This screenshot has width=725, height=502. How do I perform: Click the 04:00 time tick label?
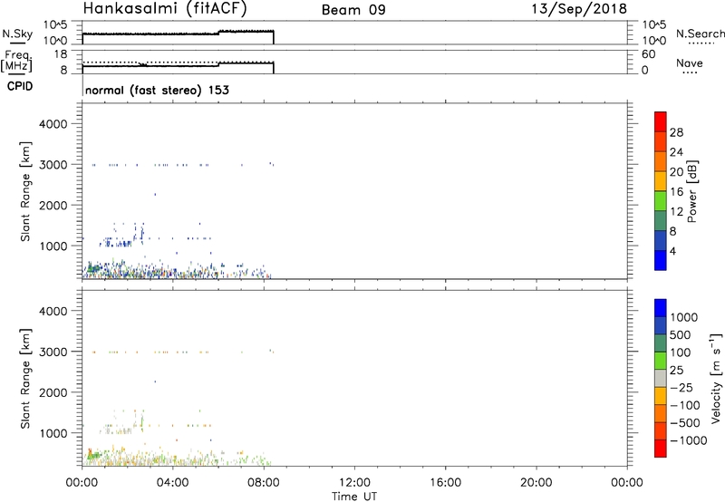[x=173, y=483]
